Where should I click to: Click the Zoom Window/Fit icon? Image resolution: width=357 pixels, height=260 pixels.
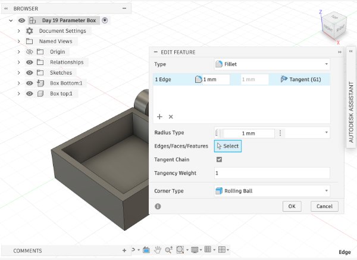[x=180, y=250]
